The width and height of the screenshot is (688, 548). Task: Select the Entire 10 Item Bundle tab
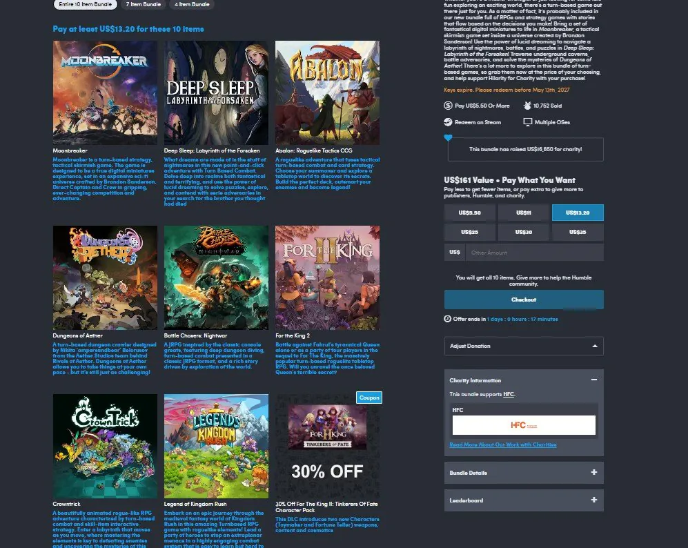click(86, 4)
